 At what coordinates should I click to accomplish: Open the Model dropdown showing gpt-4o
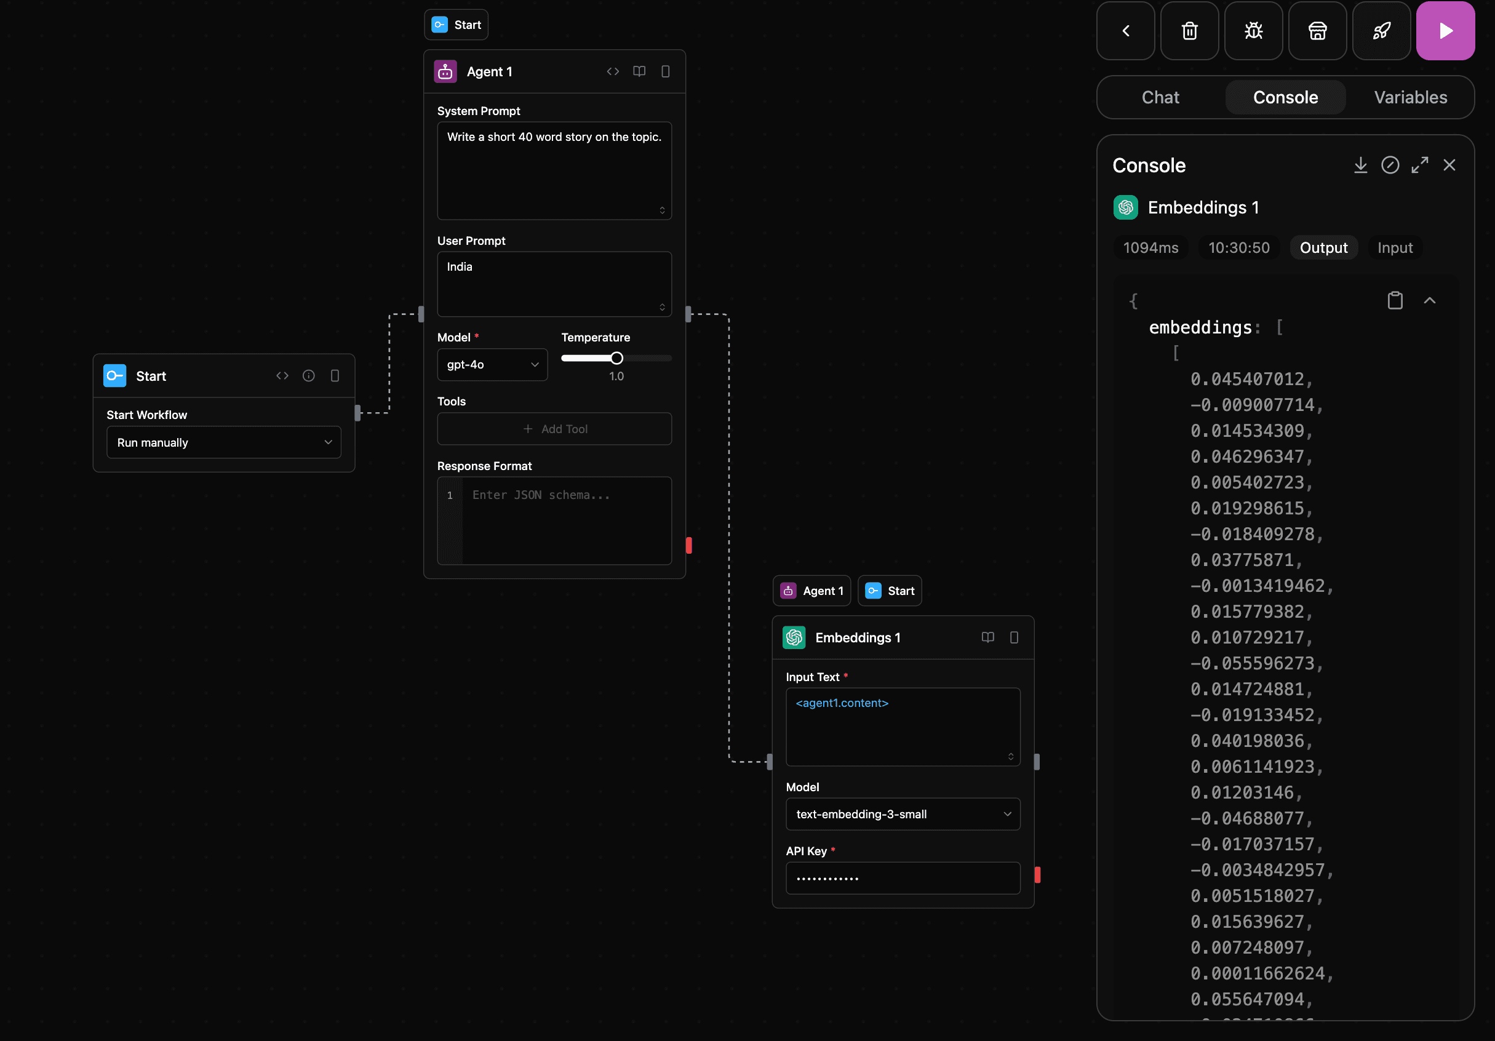pyautogui.click(x=492, y=365)
